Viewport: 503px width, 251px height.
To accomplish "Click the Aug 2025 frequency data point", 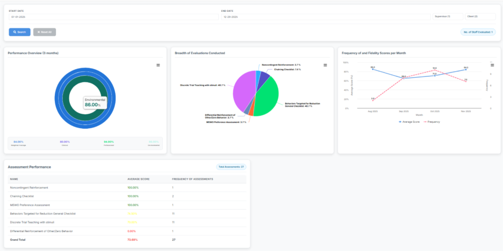I will (x=372, y=100).
